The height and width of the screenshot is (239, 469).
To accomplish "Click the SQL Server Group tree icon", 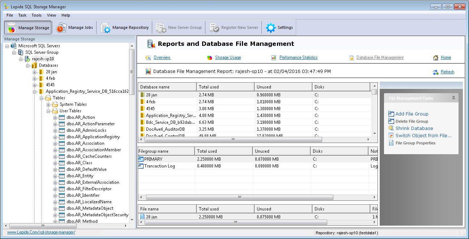I will pyautogui.click(x=21, y=52).
